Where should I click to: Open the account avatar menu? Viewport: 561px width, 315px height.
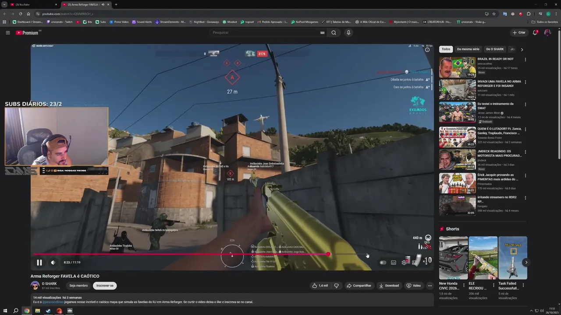pyautogui.click(x=547, y=33)
